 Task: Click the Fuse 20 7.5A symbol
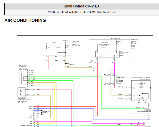(x=116, y=43)
